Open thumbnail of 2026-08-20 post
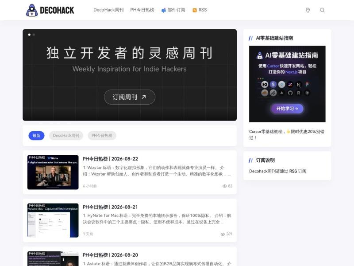Viewport: 354px width, 266px height. [x=53, y=258]
